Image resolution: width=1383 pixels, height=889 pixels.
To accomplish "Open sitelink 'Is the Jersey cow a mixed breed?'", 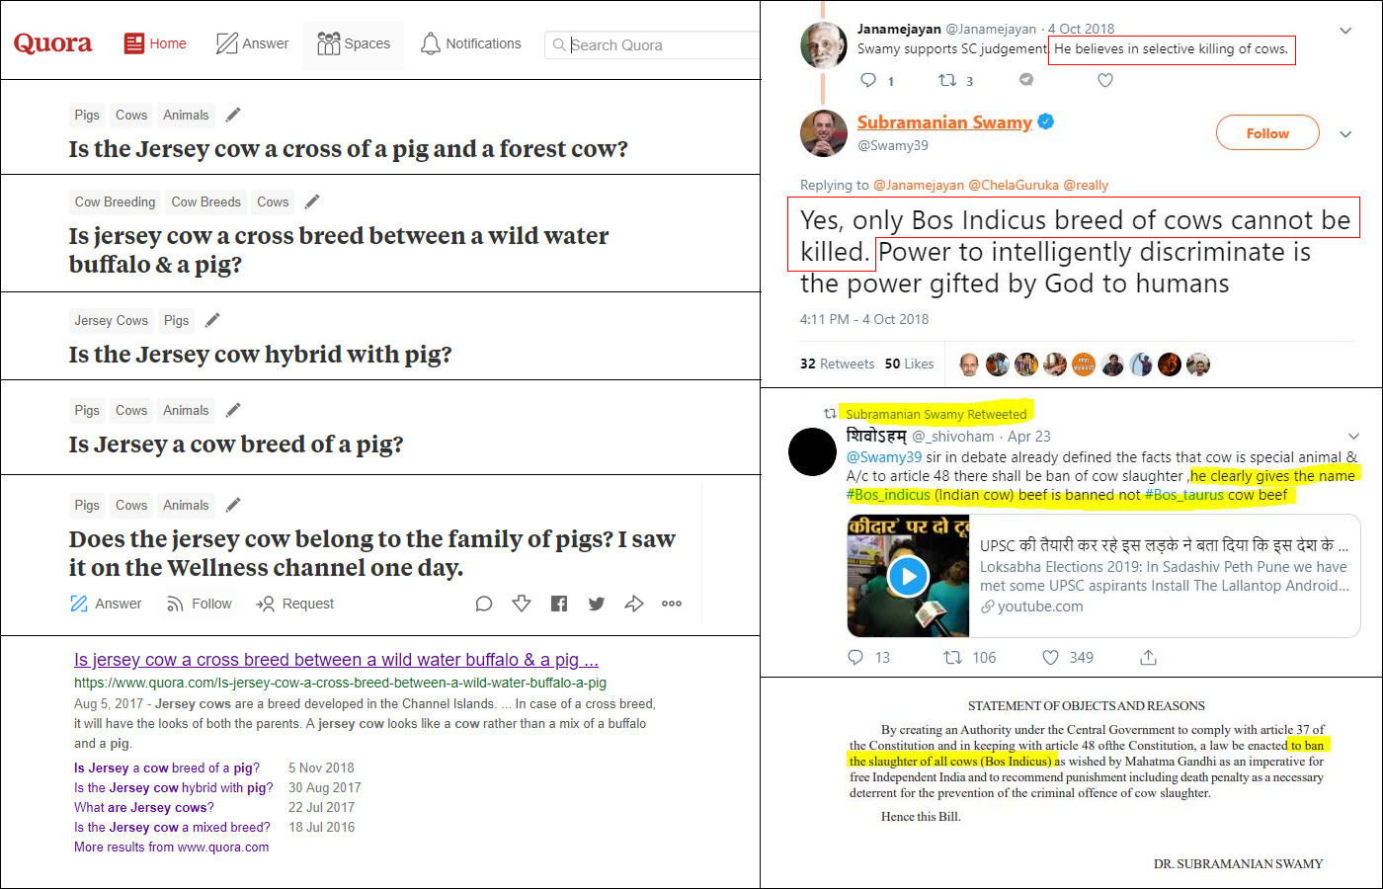I will [172, 827].
